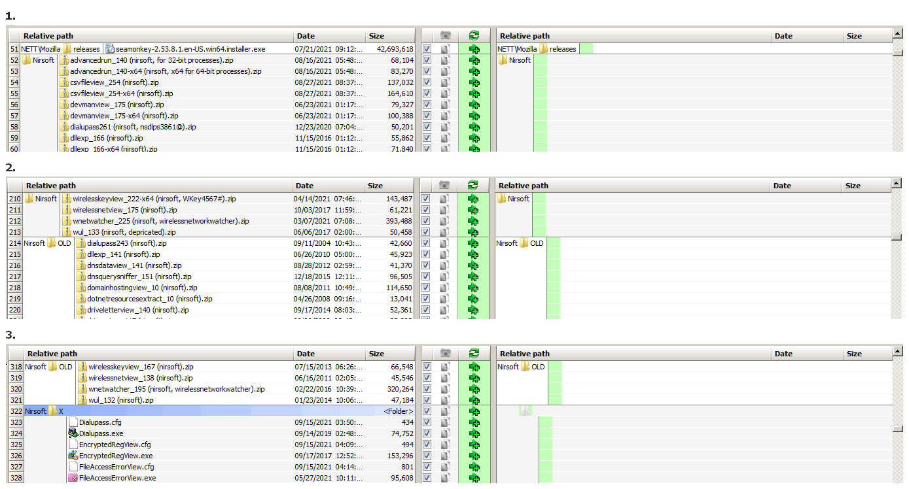Click blank document icon of Dialupass.cfg

point(73,422)
